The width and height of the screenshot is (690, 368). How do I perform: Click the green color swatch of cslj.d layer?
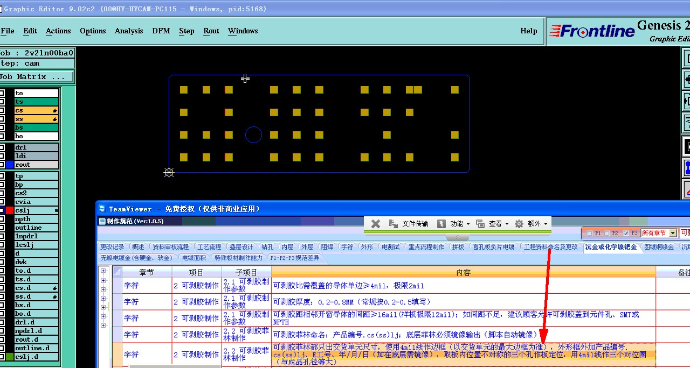[9, 357]
